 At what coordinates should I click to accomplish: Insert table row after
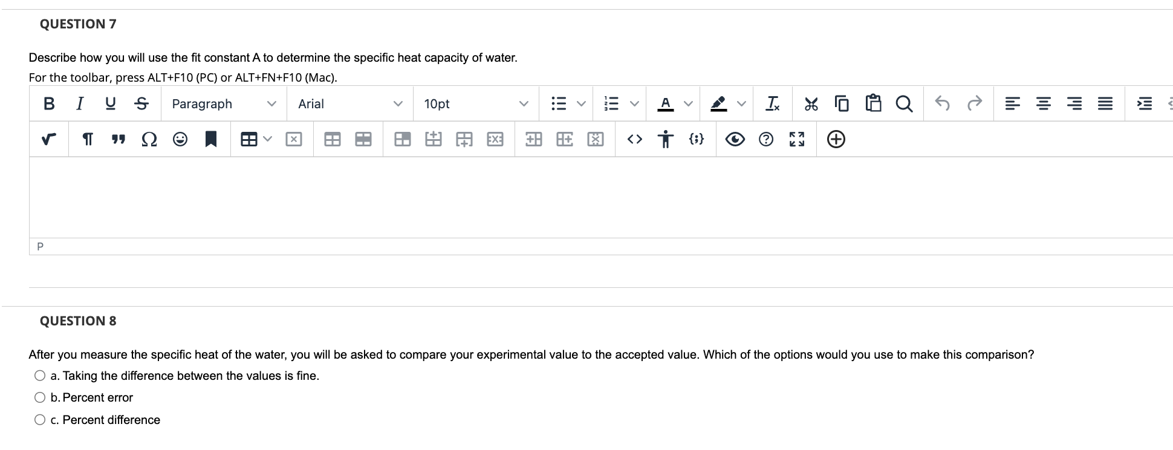pyautogui.click(x=464, y=140)
